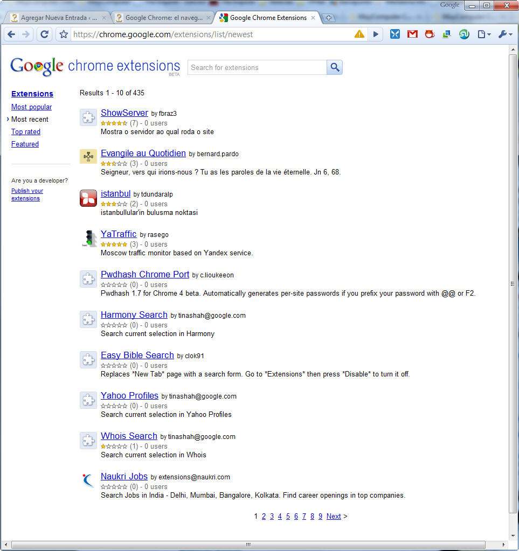Viewport: 519px width, 551px height.
Task: View Top rated extensions
Action: [x=26, y=131]
